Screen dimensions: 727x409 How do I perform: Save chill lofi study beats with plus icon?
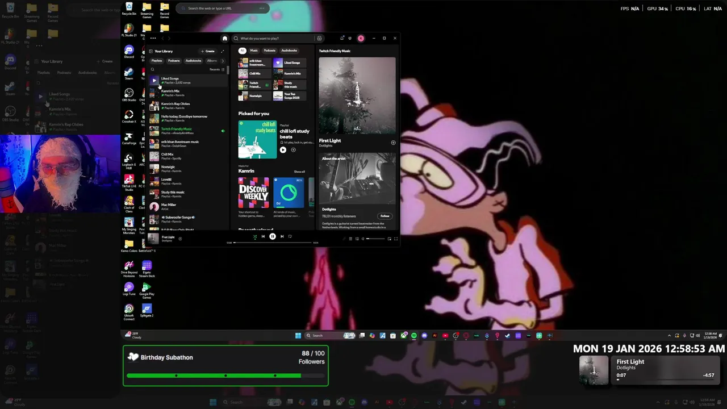point(293,150)
